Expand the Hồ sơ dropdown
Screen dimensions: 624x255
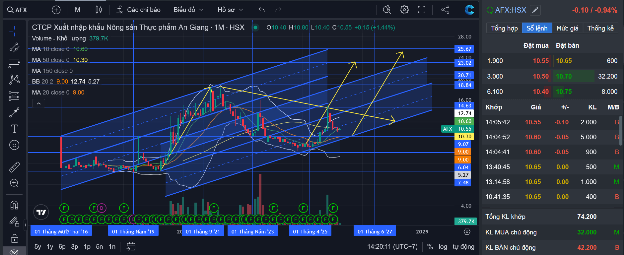[231, 10]
